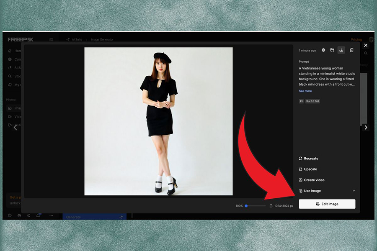
Task: Toggle dark mode moon icon
Action: click(28, 215)
